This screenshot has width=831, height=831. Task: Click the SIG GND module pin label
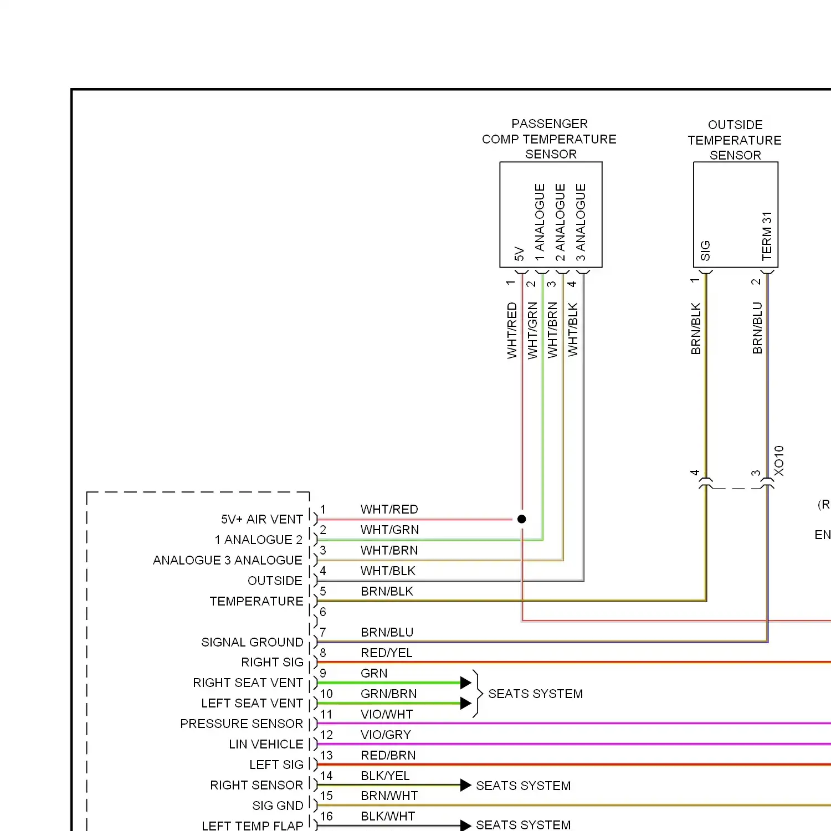278,806
